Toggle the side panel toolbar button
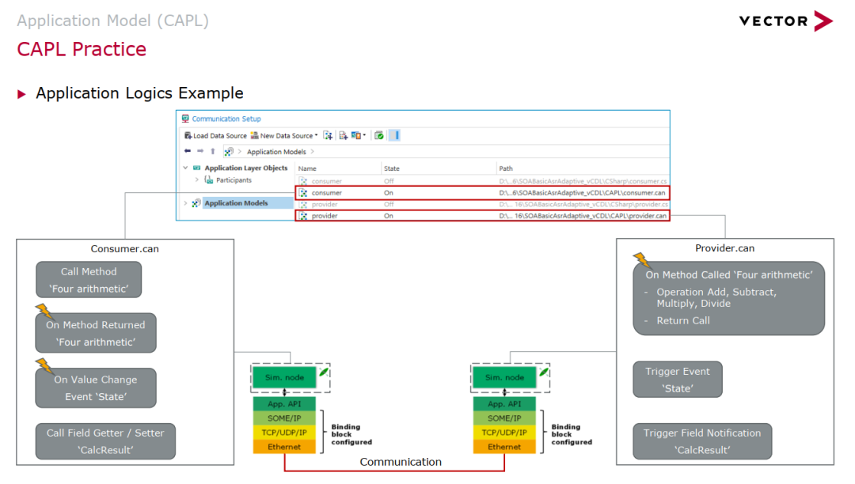 395,135
